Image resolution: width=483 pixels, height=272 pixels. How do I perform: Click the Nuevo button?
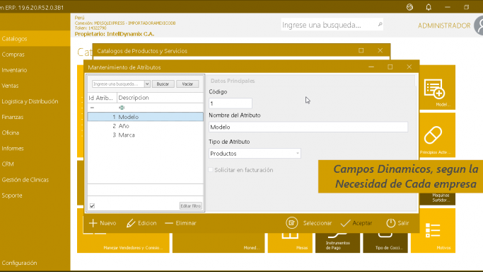click(x=103, y=223)
